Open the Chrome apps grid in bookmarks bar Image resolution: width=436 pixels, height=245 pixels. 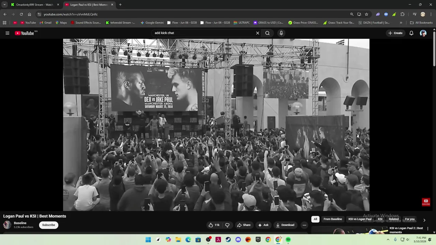click(x=4, y=23)
